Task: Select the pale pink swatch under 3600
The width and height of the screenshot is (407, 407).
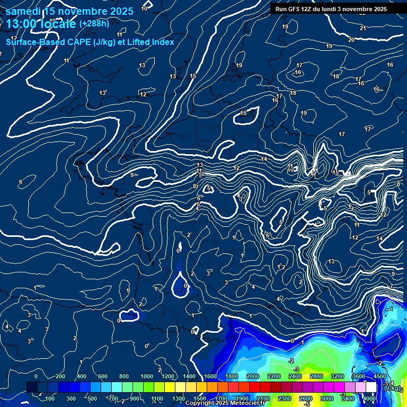Action: (x=360, y=387)
